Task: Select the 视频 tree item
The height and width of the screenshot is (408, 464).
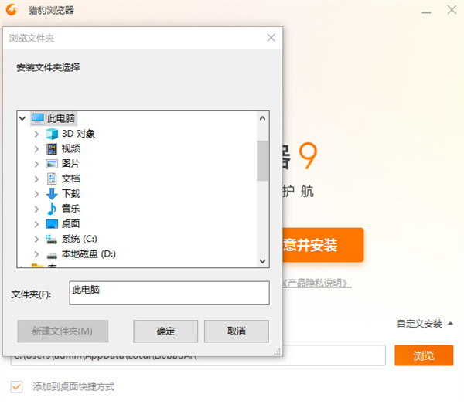Action: [70, 148]
